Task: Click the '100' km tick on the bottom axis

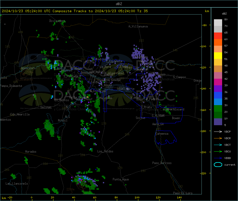Action: [137, 197]
